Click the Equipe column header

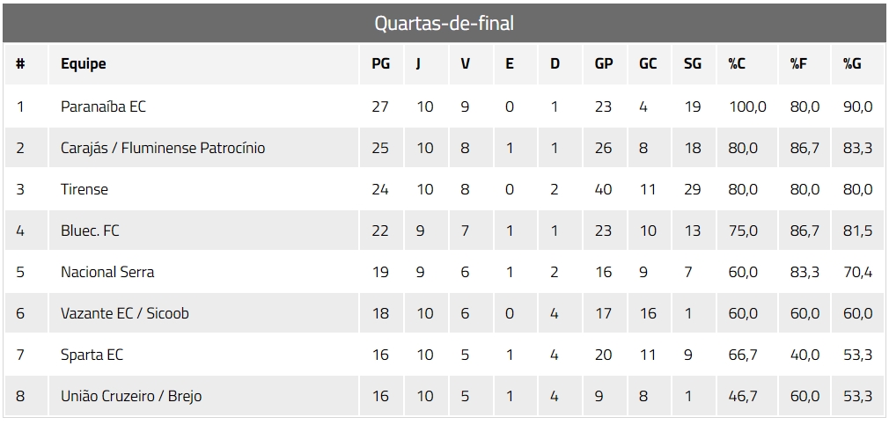point(84,63)
